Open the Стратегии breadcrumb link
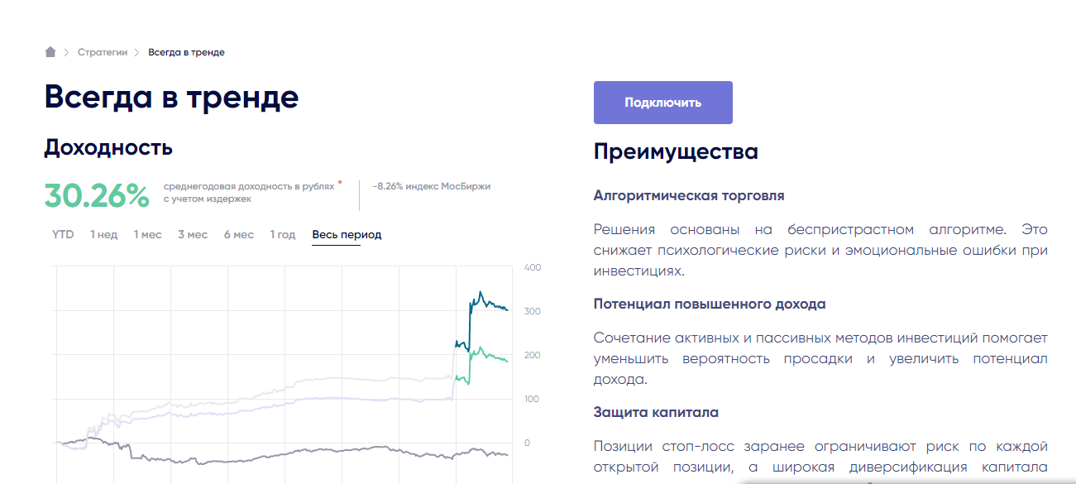The height and width of the screenshot is (484, 1076). [x=103, y=52]
